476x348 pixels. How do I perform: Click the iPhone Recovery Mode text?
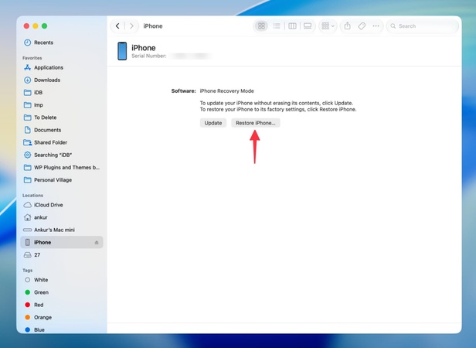point(226,91)
